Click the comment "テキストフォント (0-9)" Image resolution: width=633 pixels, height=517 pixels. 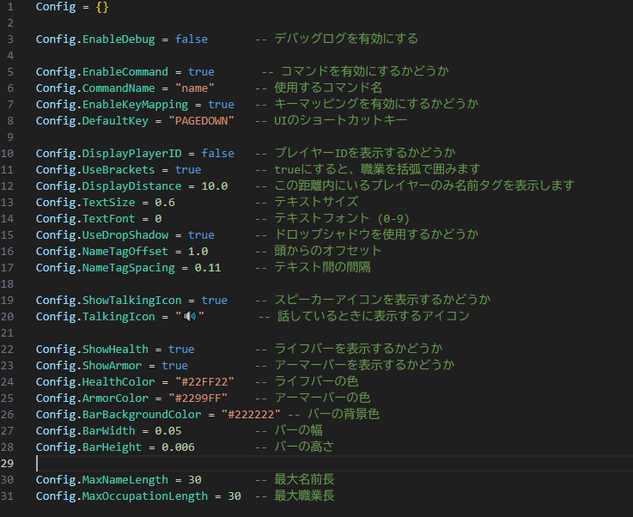click(342, 219)
